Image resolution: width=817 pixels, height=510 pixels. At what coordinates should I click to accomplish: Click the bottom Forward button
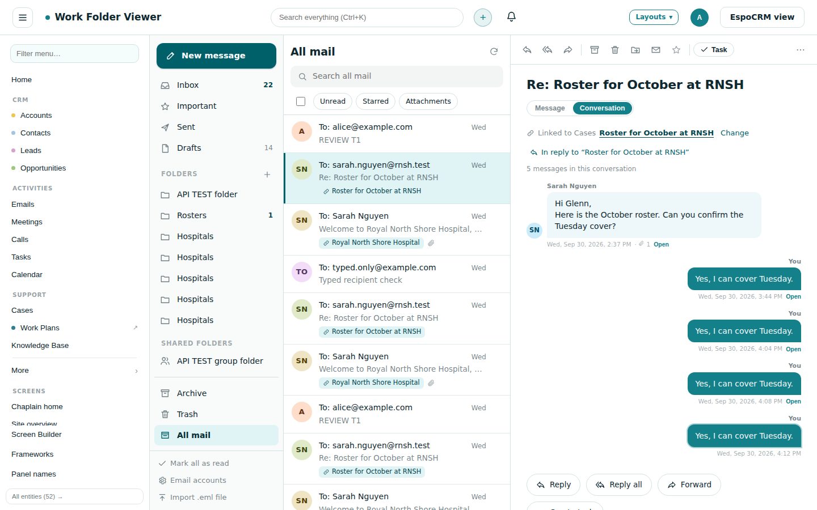coord(689,484)
